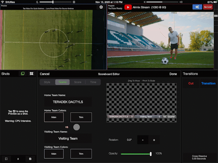Click the save shot icon at bottom
Viewport: 218px width, 163px height.
coord(30,159)
